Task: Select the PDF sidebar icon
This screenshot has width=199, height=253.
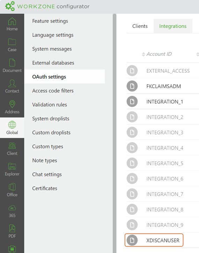Action: 12,229
